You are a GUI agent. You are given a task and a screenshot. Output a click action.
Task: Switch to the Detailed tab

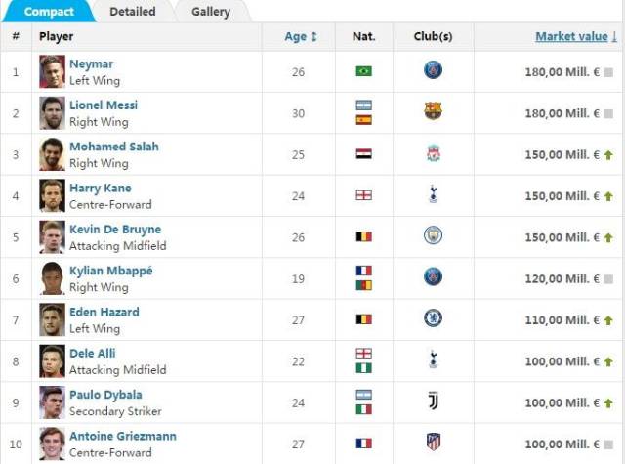pyautogui.click(x=132, y=12)
